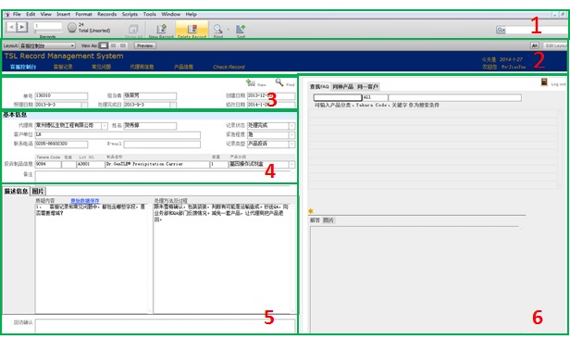Click the Find magnifier toolbar icon
The width and height of the screenshot is (570, 339).
tap(217, 29)
